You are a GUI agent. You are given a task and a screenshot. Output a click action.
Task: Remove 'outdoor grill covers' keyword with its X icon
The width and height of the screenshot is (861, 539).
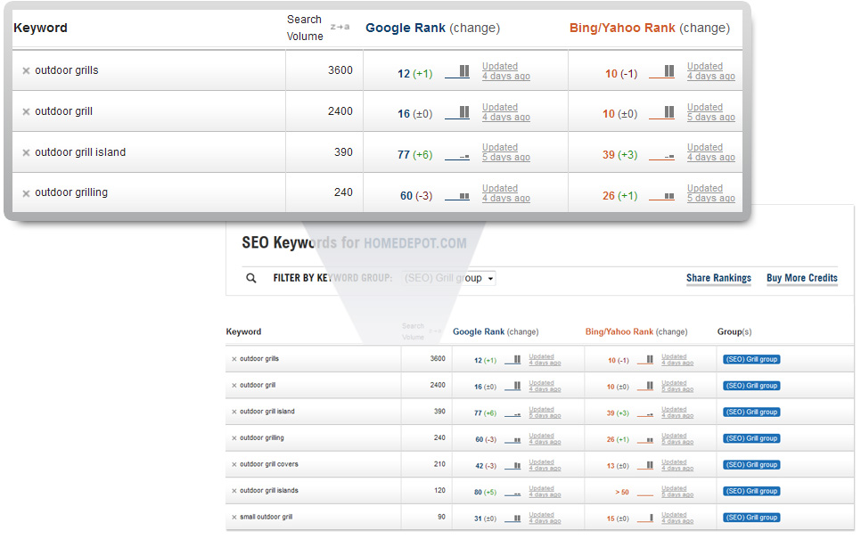click(x=234, y=465)
